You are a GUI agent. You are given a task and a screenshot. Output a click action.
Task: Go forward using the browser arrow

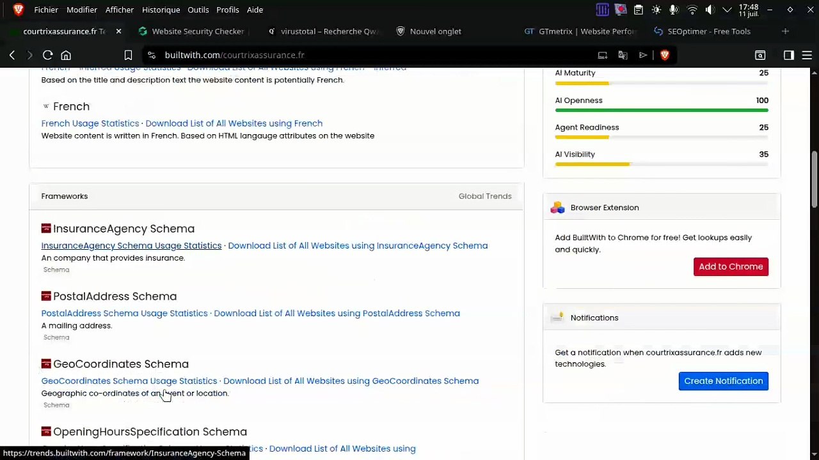point(29,56)
